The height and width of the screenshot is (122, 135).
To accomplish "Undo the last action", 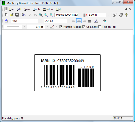I will (x=30, y=15).
